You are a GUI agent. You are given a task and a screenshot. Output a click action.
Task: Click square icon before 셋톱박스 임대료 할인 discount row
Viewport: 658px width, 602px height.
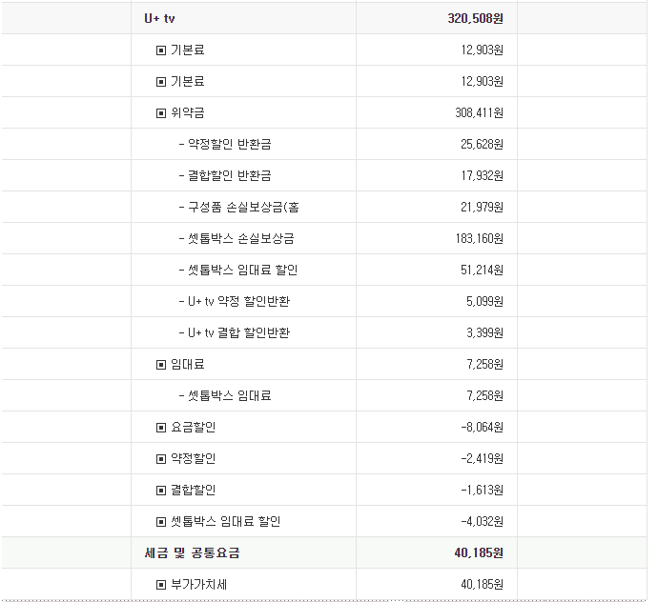tap(161, 522)
